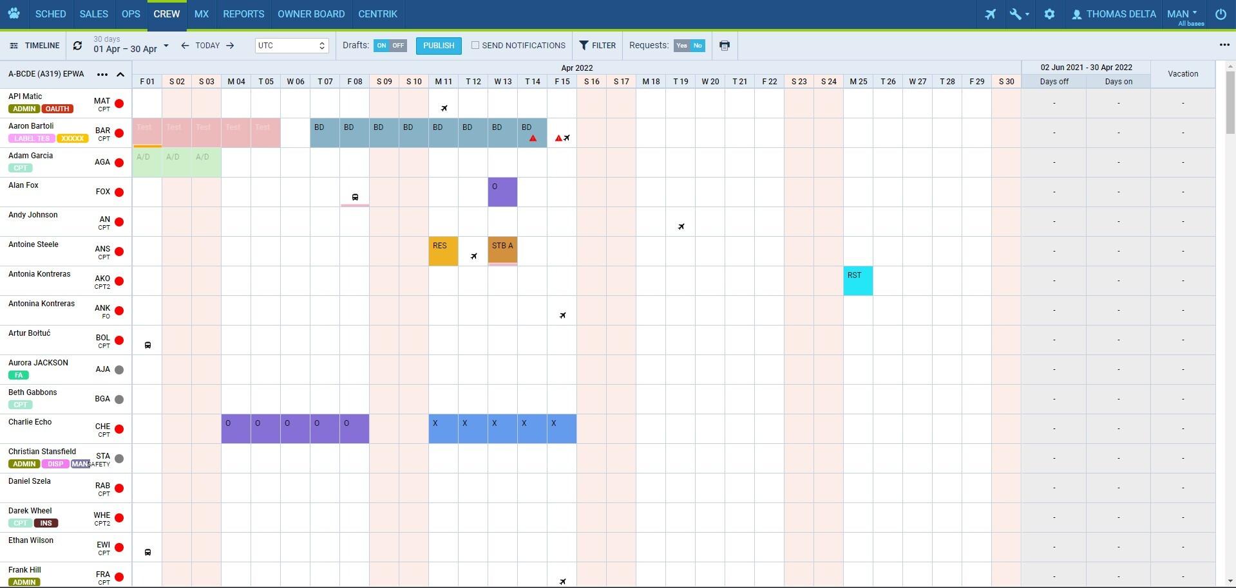Select the cyan RST block for Antonia Kontreras

pos(858,281)
